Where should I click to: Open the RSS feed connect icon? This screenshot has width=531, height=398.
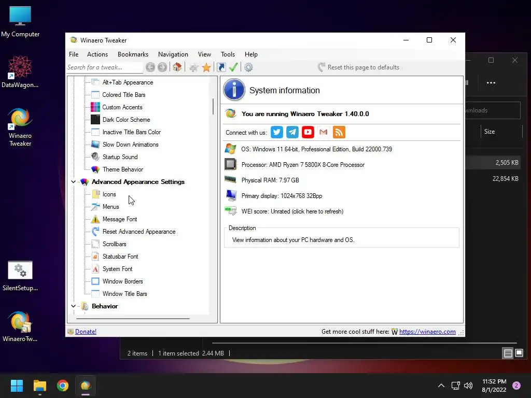tap(339, 132)
